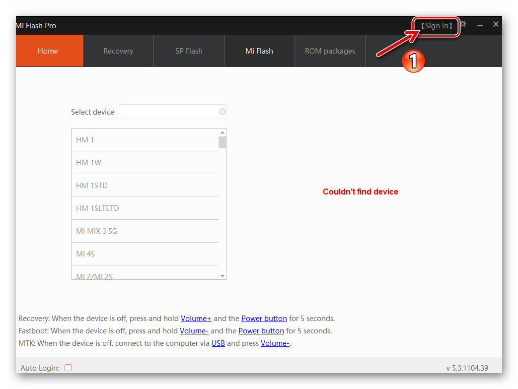Open the SP Flash tab
518x389 pixels.
(189, 51)
